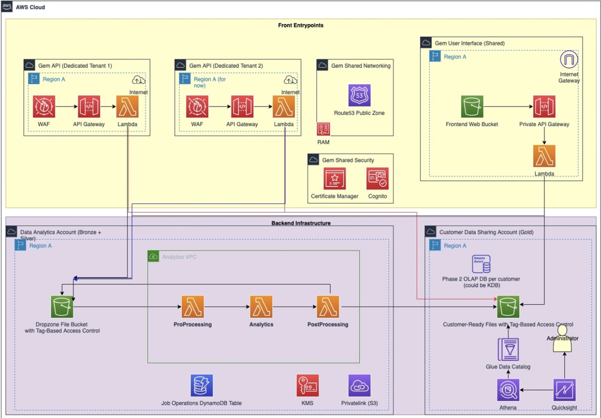Click the Analytics VPC cloud lock icon
The height and width of the screenshot is (418, 601).
point(153,257)
